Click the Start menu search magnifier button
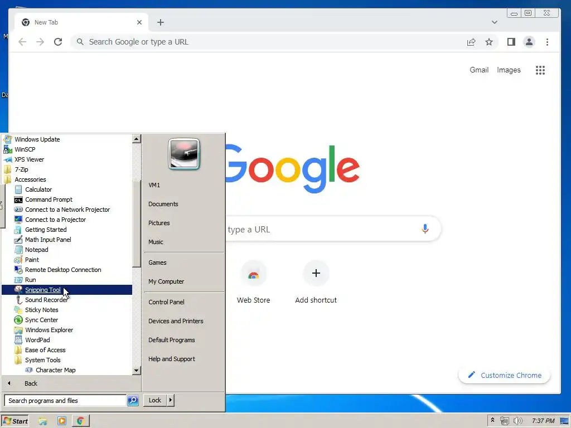571x428 pixels. 133,400
